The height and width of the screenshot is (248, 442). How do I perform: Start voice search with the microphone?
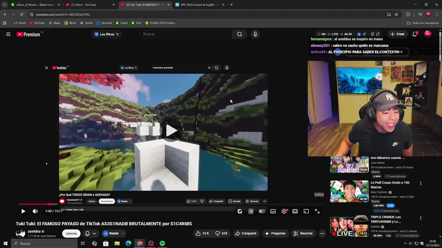255,34
